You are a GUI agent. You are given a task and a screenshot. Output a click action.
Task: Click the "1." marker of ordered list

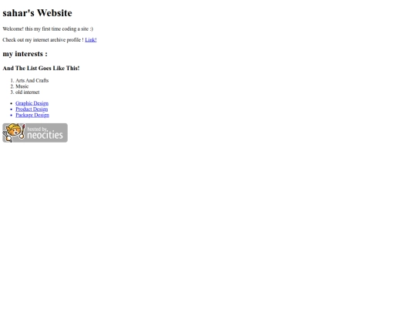click(x=12, y=80)
